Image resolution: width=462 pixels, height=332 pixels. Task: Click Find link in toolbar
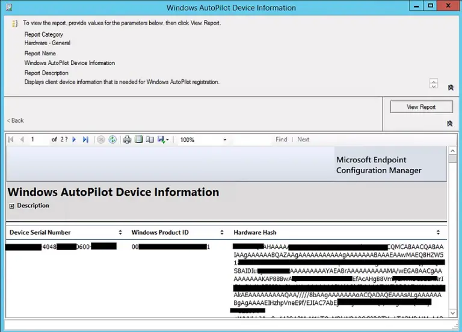click(282, 140)
